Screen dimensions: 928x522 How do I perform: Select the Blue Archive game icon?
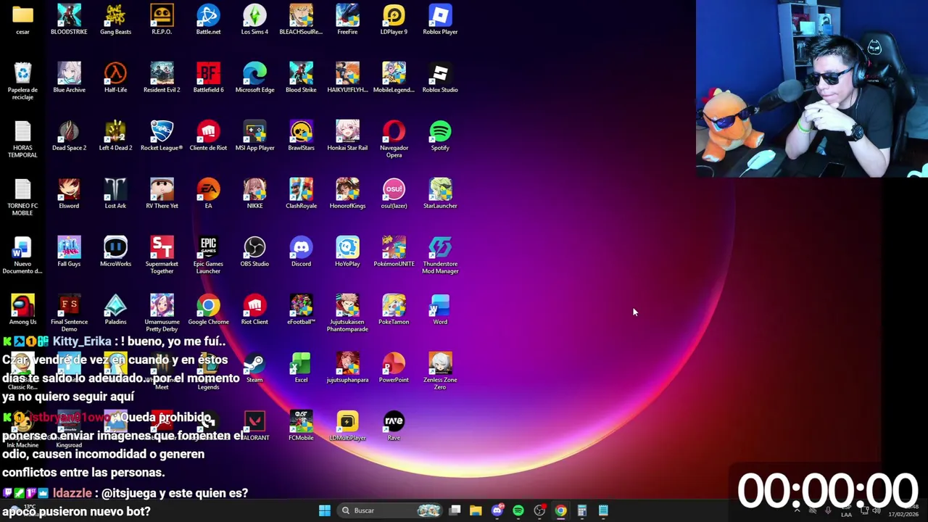click(69, 78)
